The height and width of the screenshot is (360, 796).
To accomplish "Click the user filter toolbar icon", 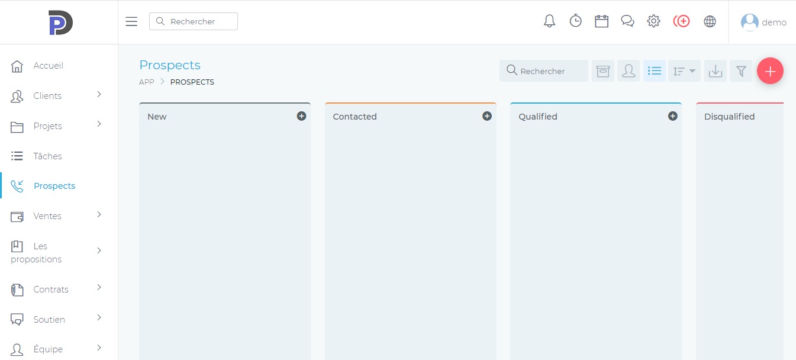I will (x=629, y=71).
